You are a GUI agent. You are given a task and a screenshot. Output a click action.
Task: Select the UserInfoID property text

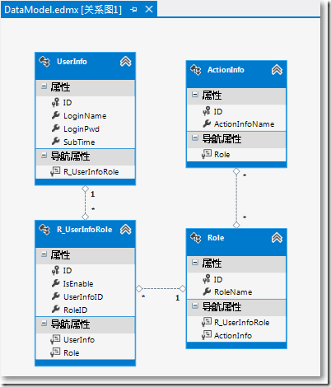(x=83, y=296)
